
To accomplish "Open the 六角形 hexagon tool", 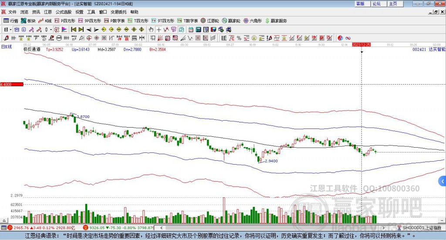I will (253, 21).
